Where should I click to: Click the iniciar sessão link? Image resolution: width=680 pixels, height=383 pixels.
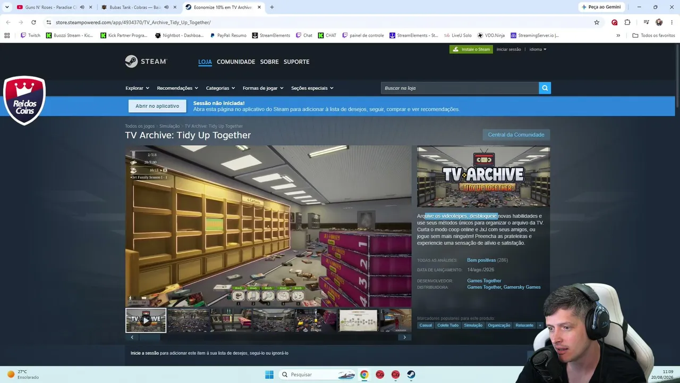(509, 49)
